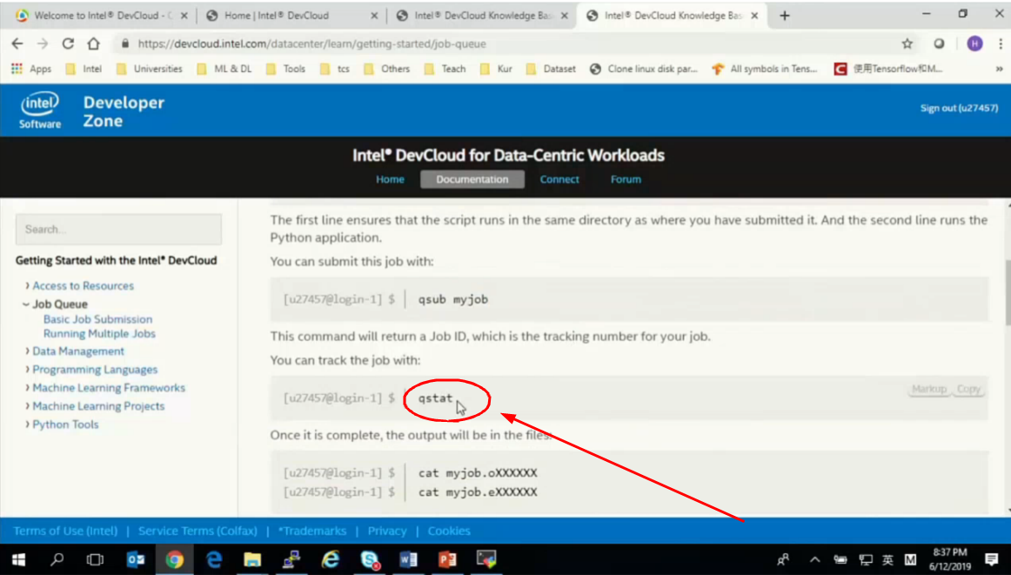Open Word from taskbar
This screenshot has height=575, width=1011.
click(409, 559)
